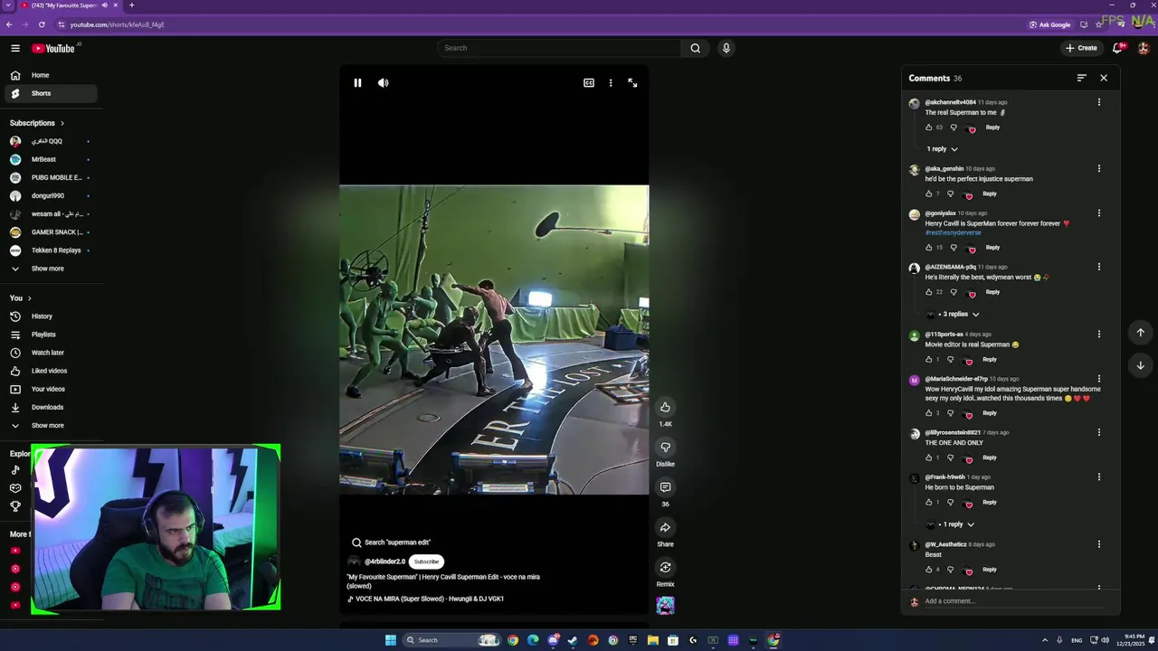Image resolution: width=1158 pixels, height=651 pixels.
Task: Pause the Short video
Action: (x=357, y=82)
